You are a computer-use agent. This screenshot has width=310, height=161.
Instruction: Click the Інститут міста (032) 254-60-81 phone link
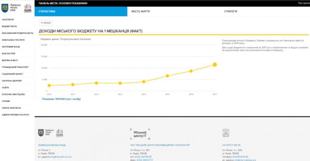point(240,157)
